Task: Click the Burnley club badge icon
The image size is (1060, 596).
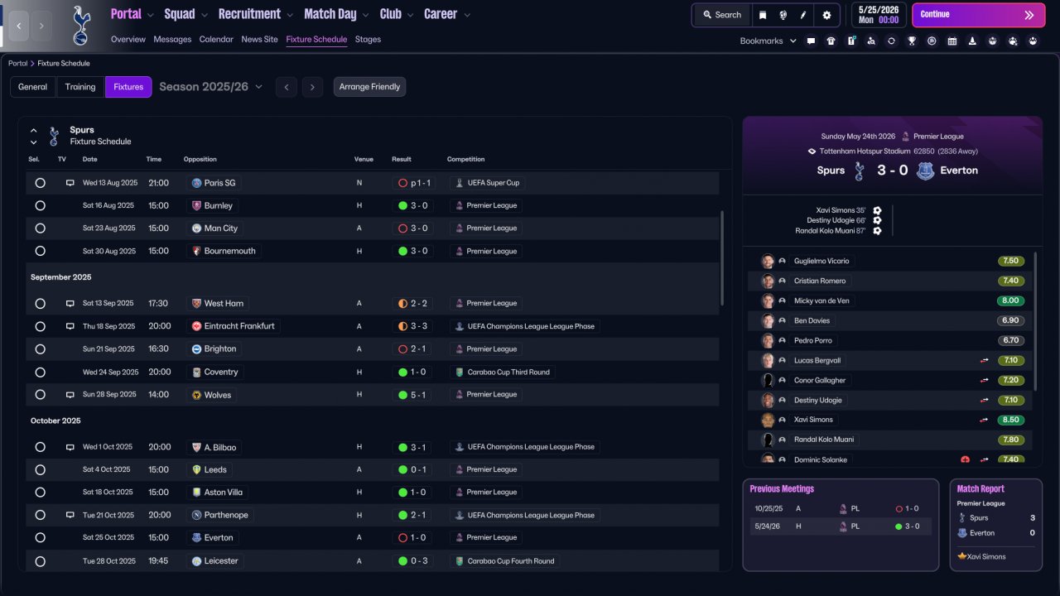Action: click(x=197, y=205)
